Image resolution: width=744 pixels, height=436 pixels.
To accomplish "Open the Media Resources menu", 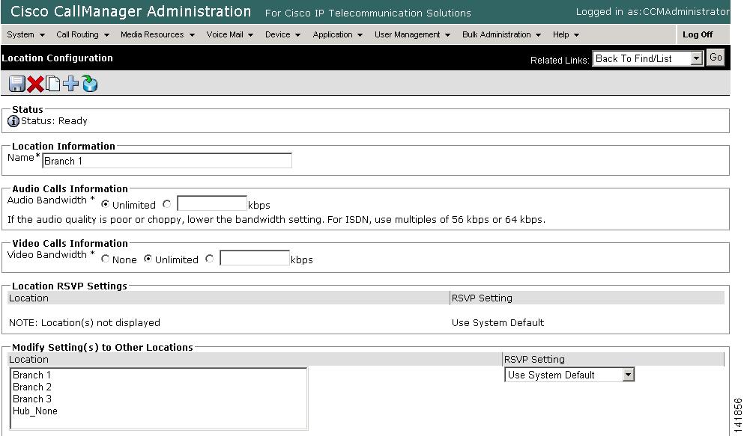I will (x=157, y=34).
